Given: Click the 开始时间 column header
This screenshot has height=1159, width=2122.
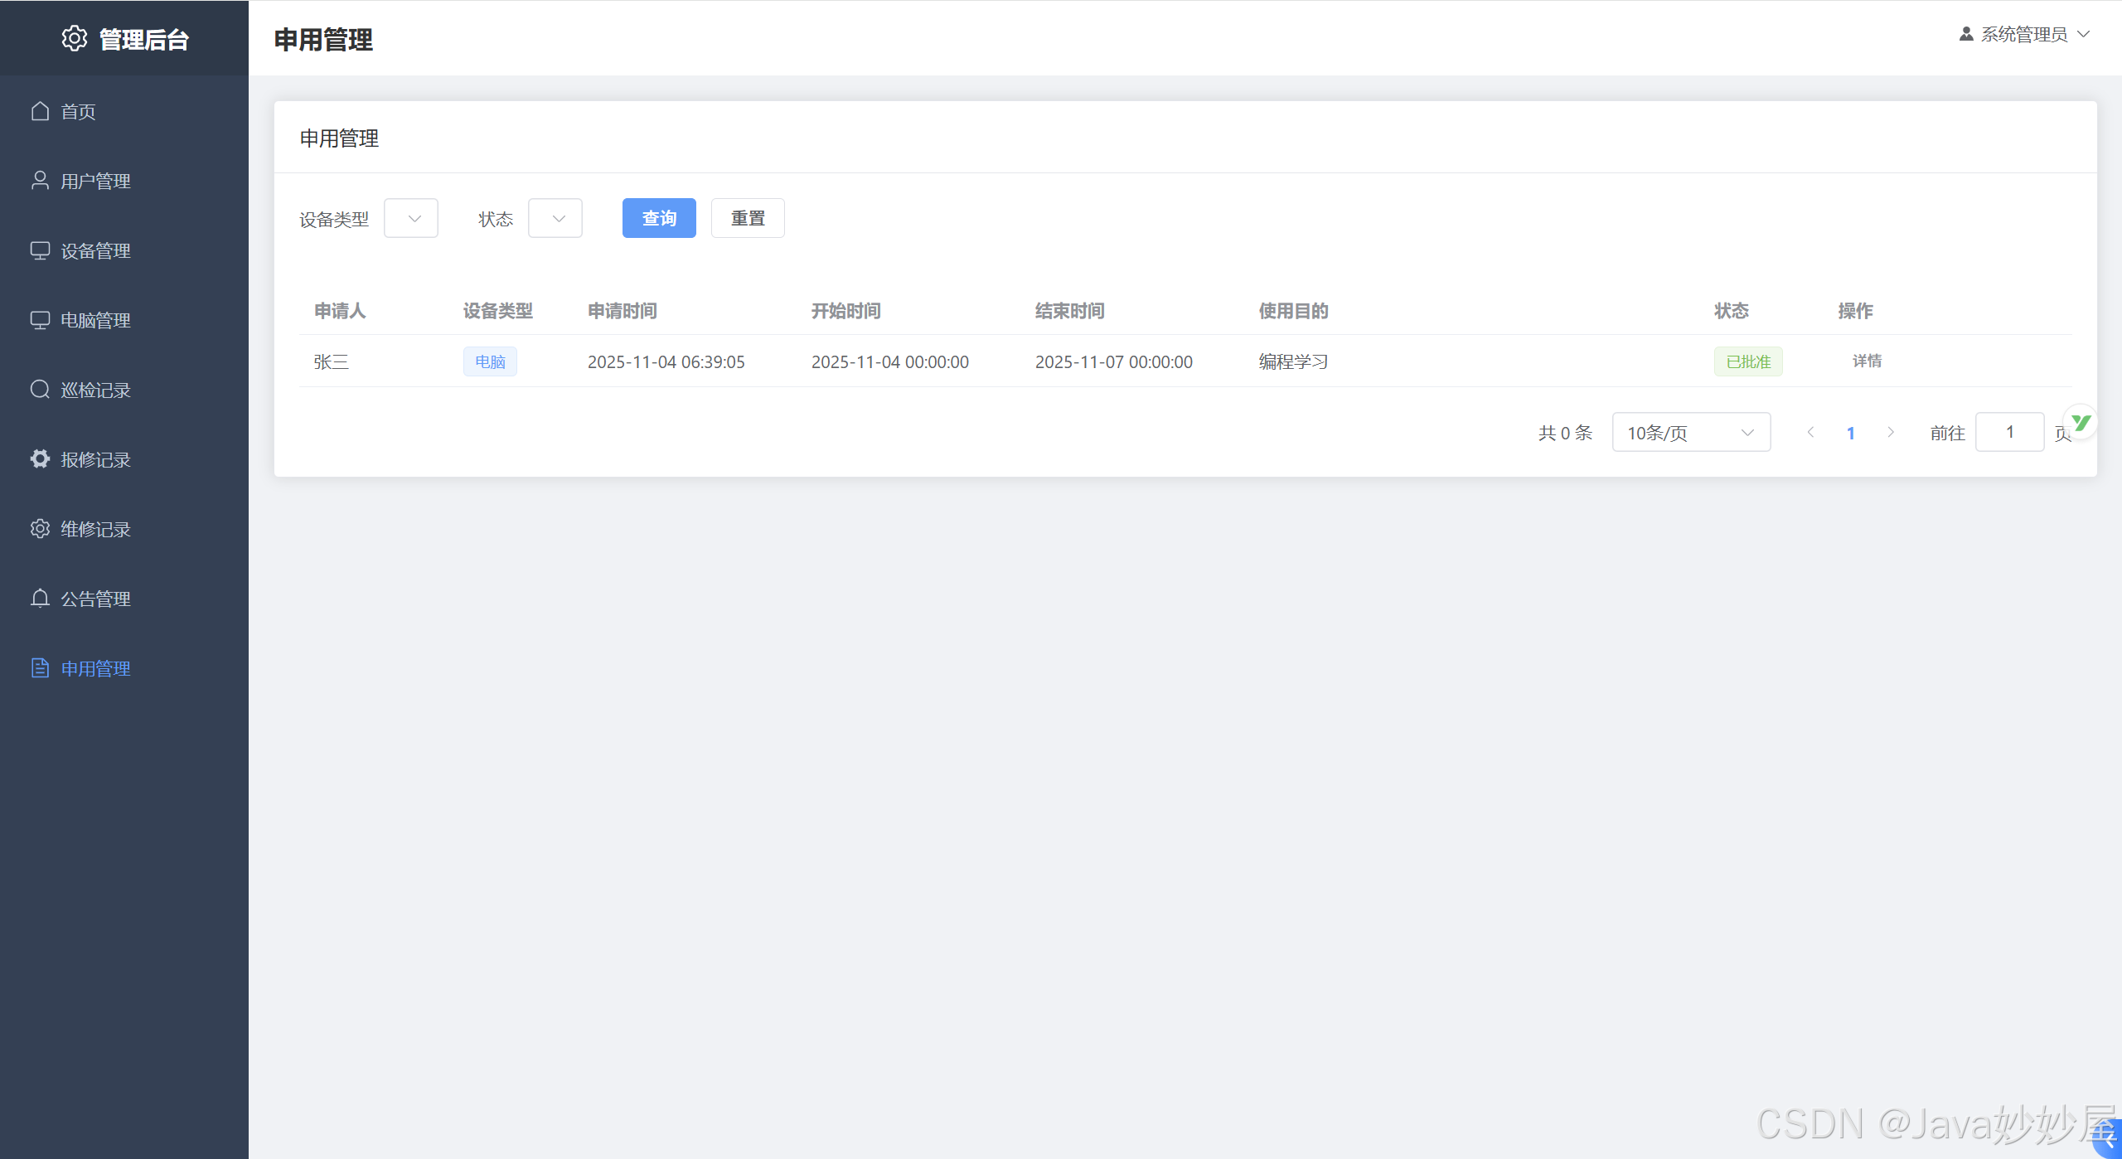Looking at the screenshot, I should (x=846, y=311).
